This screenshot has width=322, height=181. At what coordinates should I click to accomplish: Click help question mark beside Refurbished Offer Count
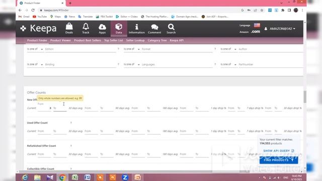pos(71,146)
